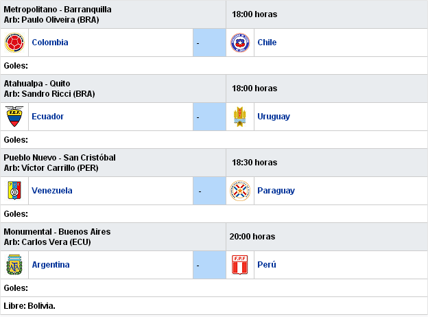Viewport: 428px width, 317px height.
Task: Open the Uruguay team link
Action: [274, 117]
